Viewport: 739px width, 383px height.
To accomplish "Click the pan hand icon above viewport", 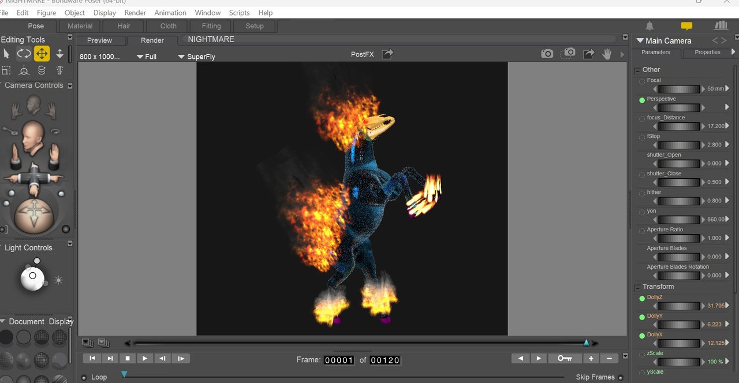I will tap(607, 54).
